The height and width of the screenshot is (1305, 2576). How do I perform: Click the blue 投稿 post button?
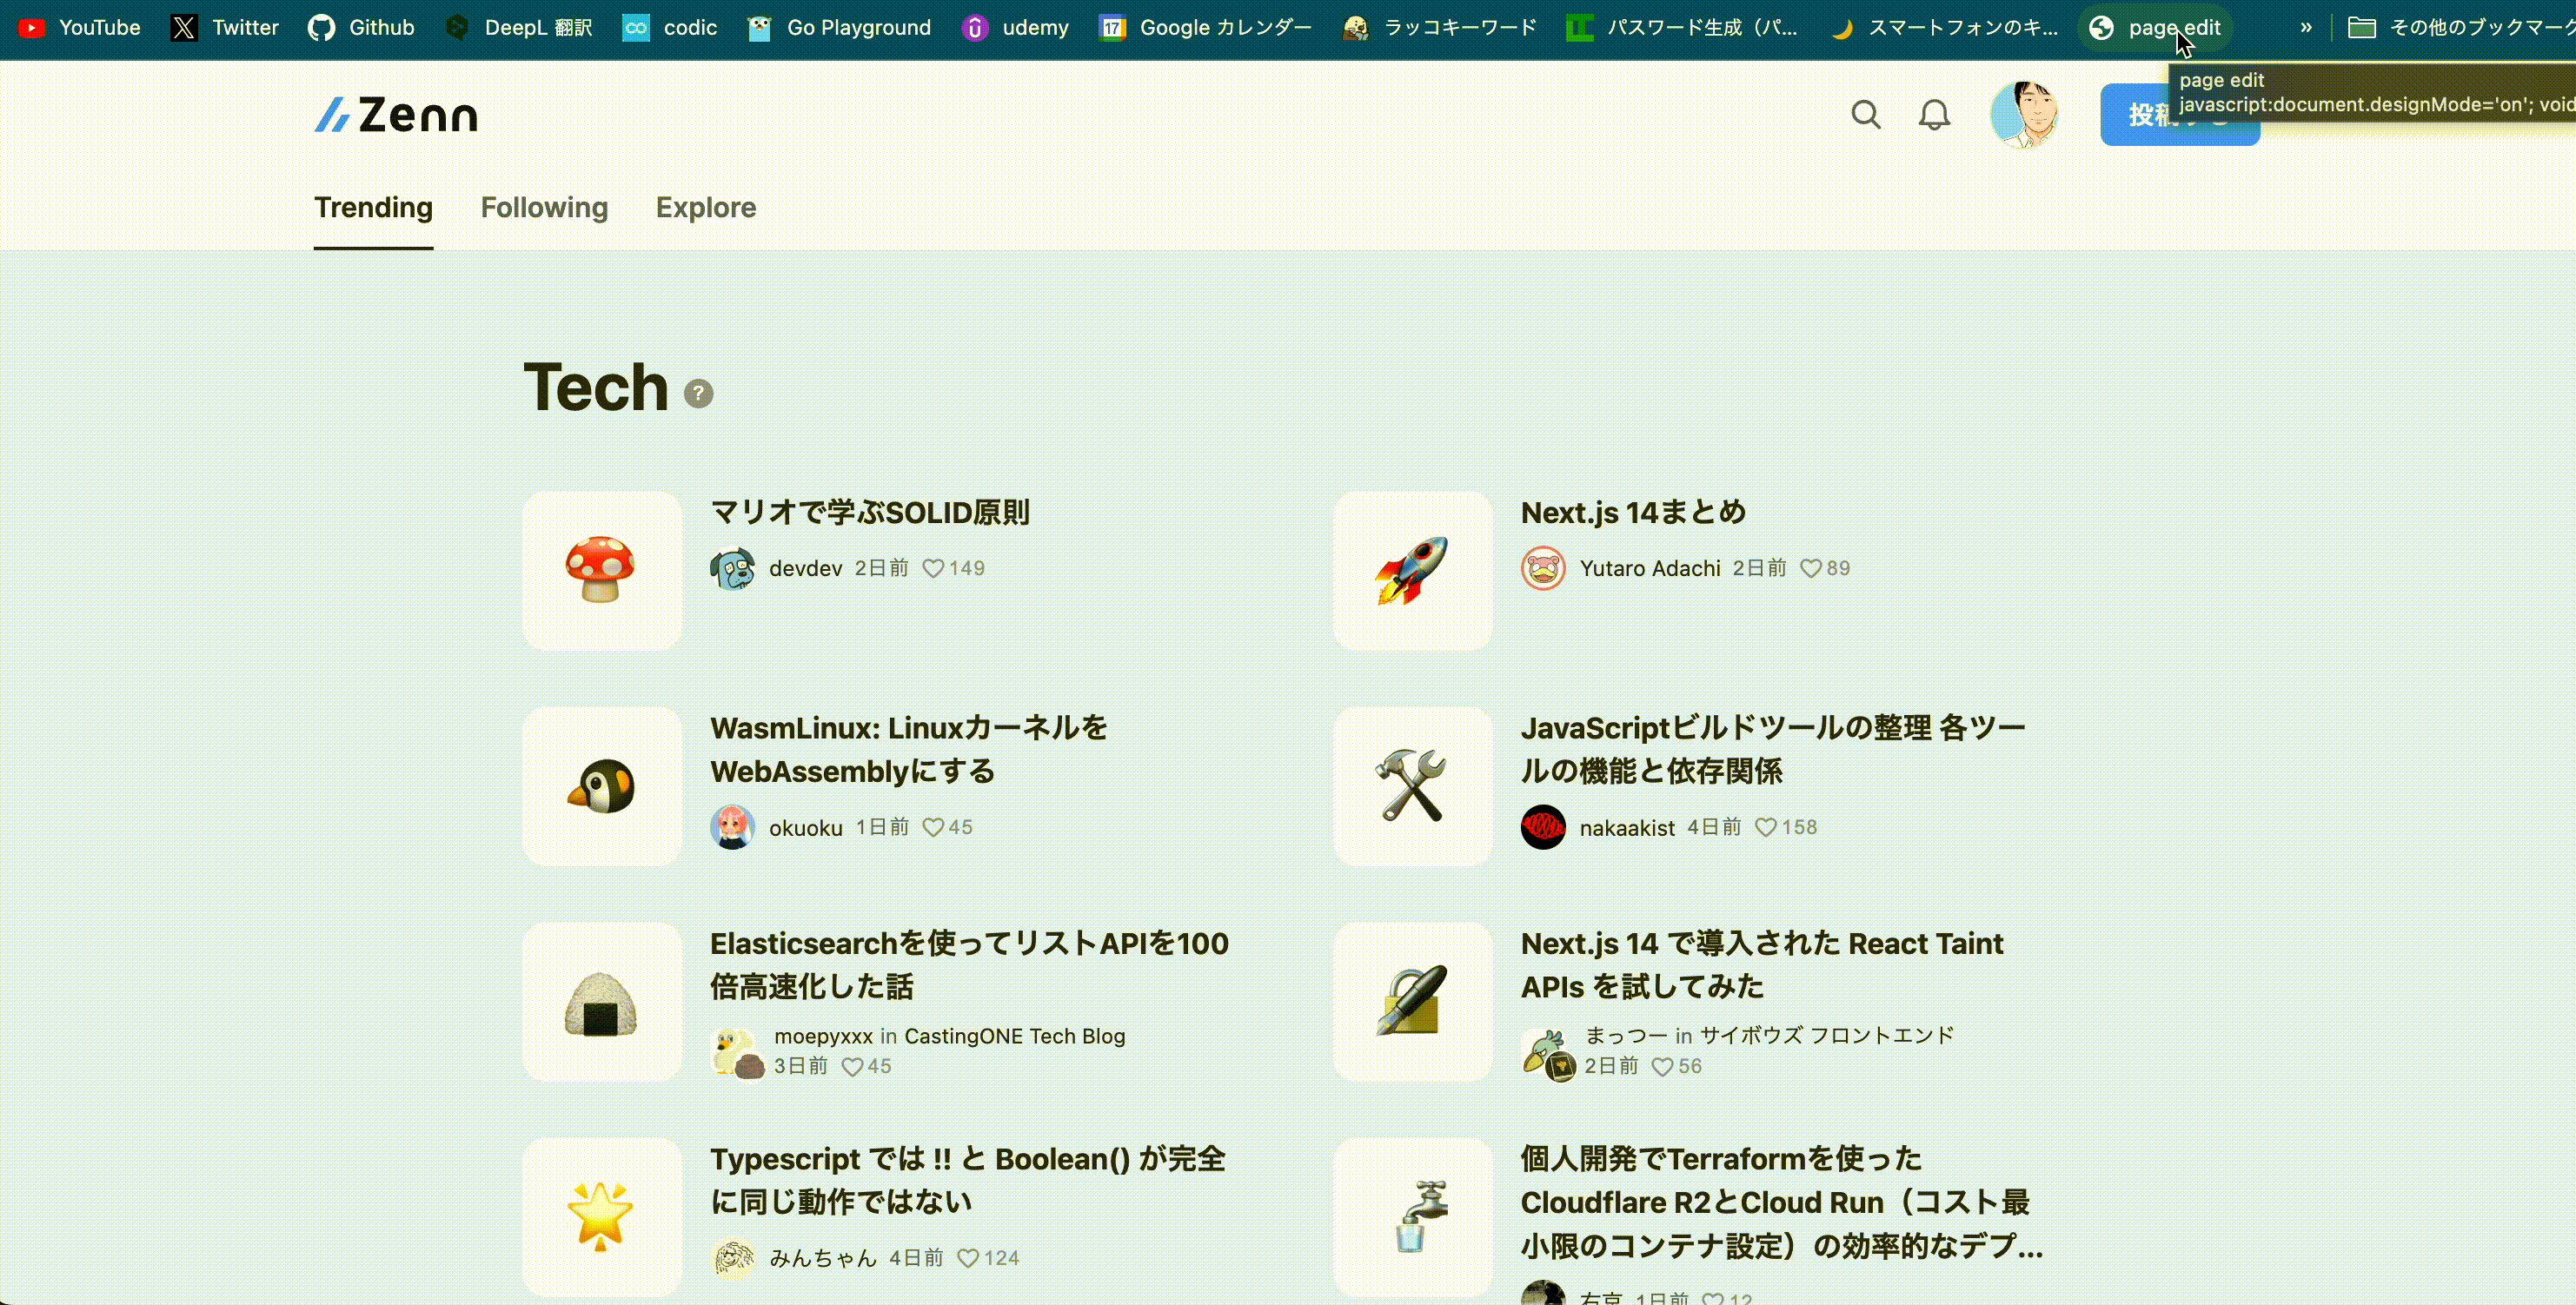(x=2178, y=115)
